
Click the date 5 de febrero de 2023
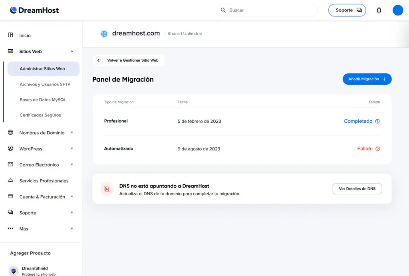click(199, 121)
